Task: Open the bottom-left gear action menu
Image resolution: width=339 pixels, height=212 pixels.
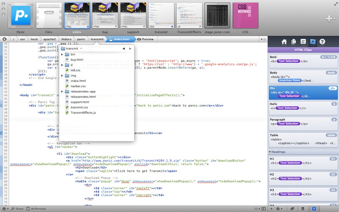Action: click(x=4, y=209)
